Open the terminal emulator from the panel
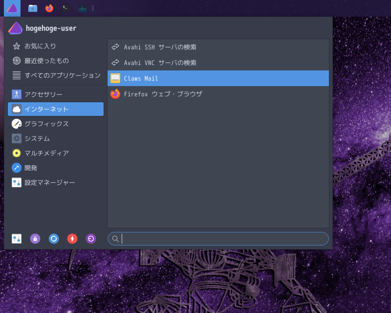 [x=66, y=8]
